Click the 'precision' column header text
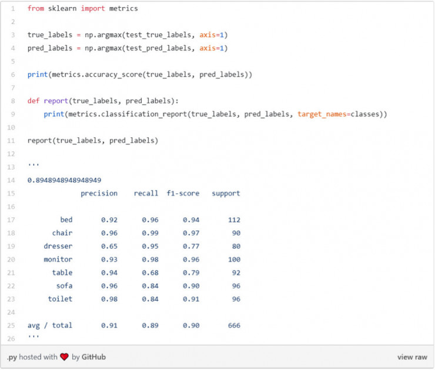 (x=99, y=194)
